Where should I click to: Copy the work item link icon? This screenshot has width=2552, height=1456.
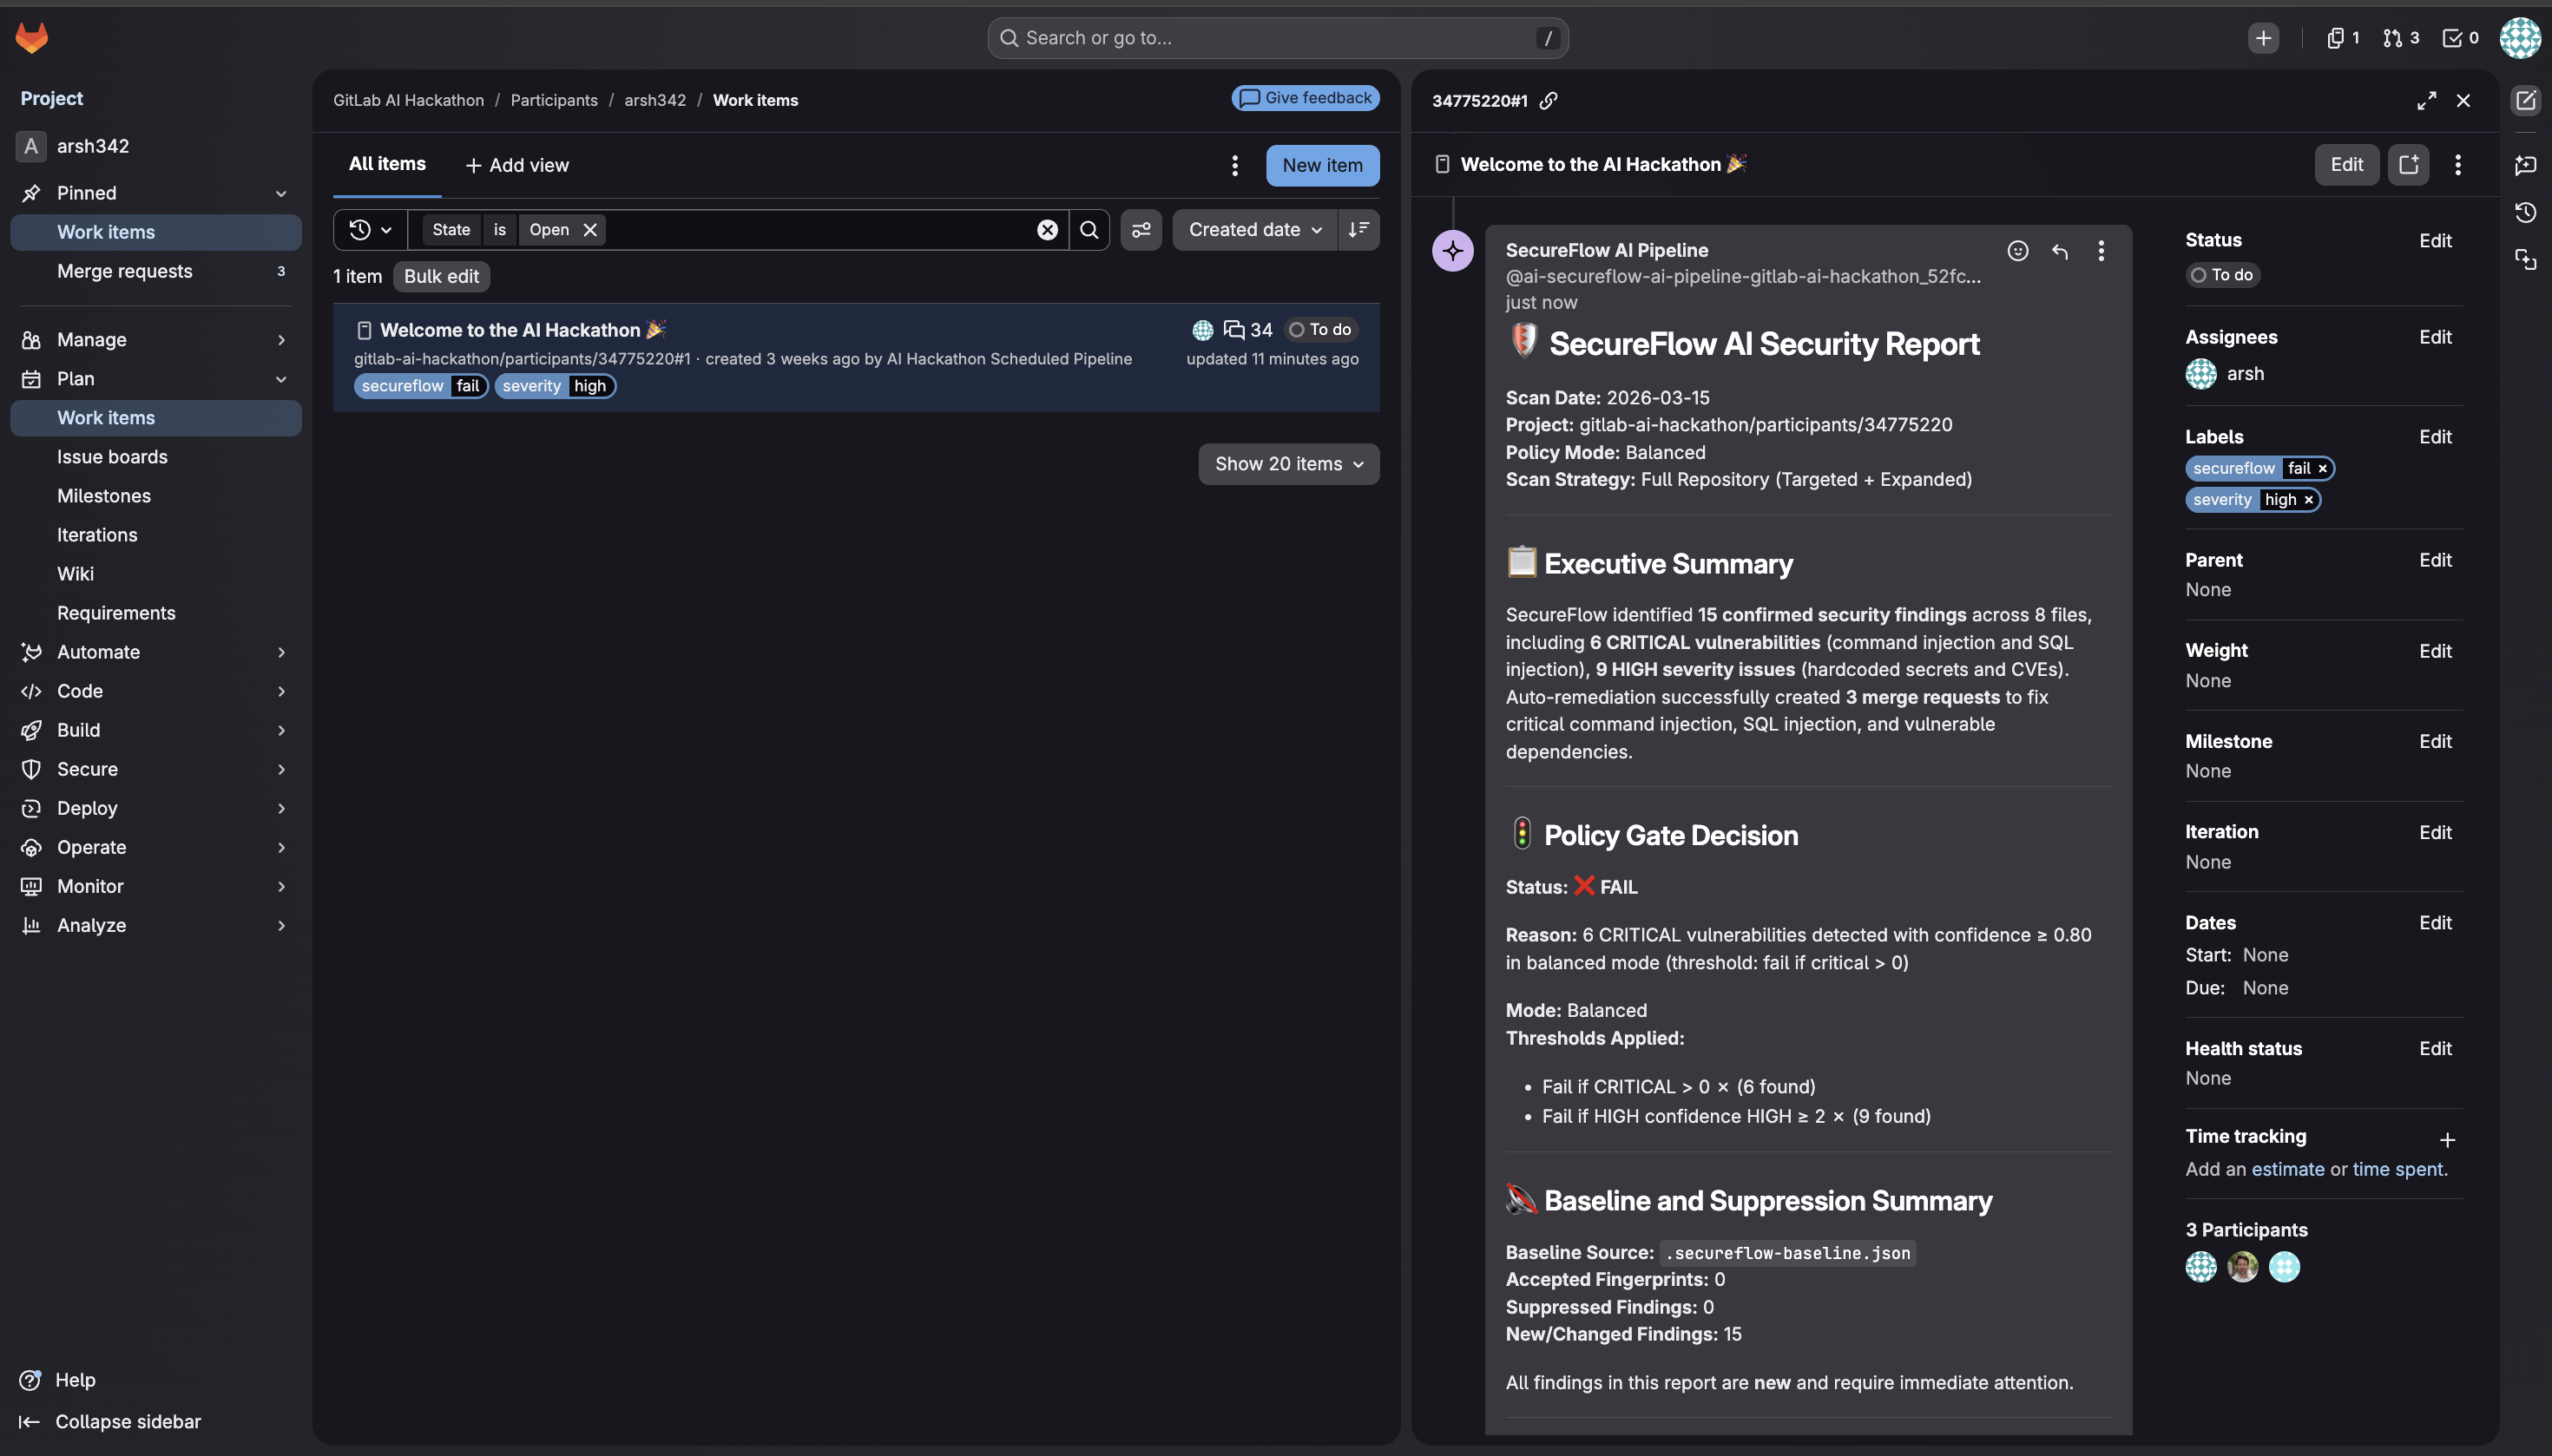tap(1549, 101)
